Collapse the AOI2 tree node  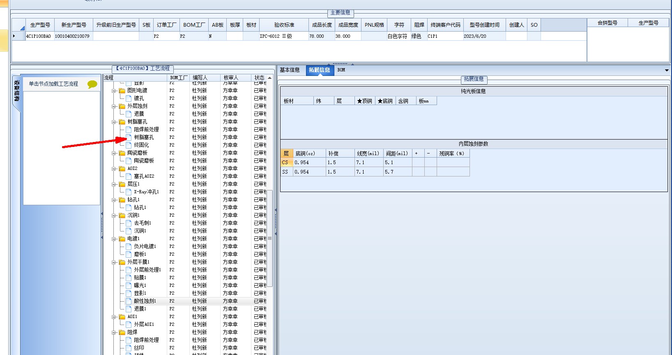[114, 169]
